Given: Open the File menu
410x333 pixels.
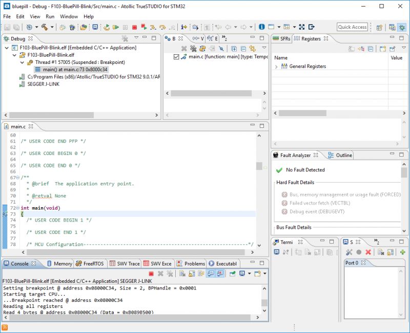Looking at the screenshot, I should pyautogui.click(x=7, y=16).
